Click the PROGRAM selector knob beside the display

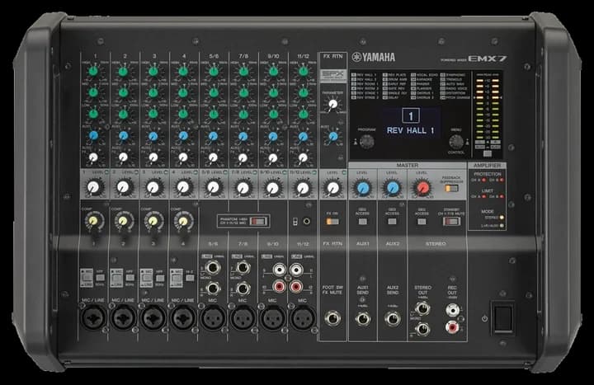click(366, 142)
